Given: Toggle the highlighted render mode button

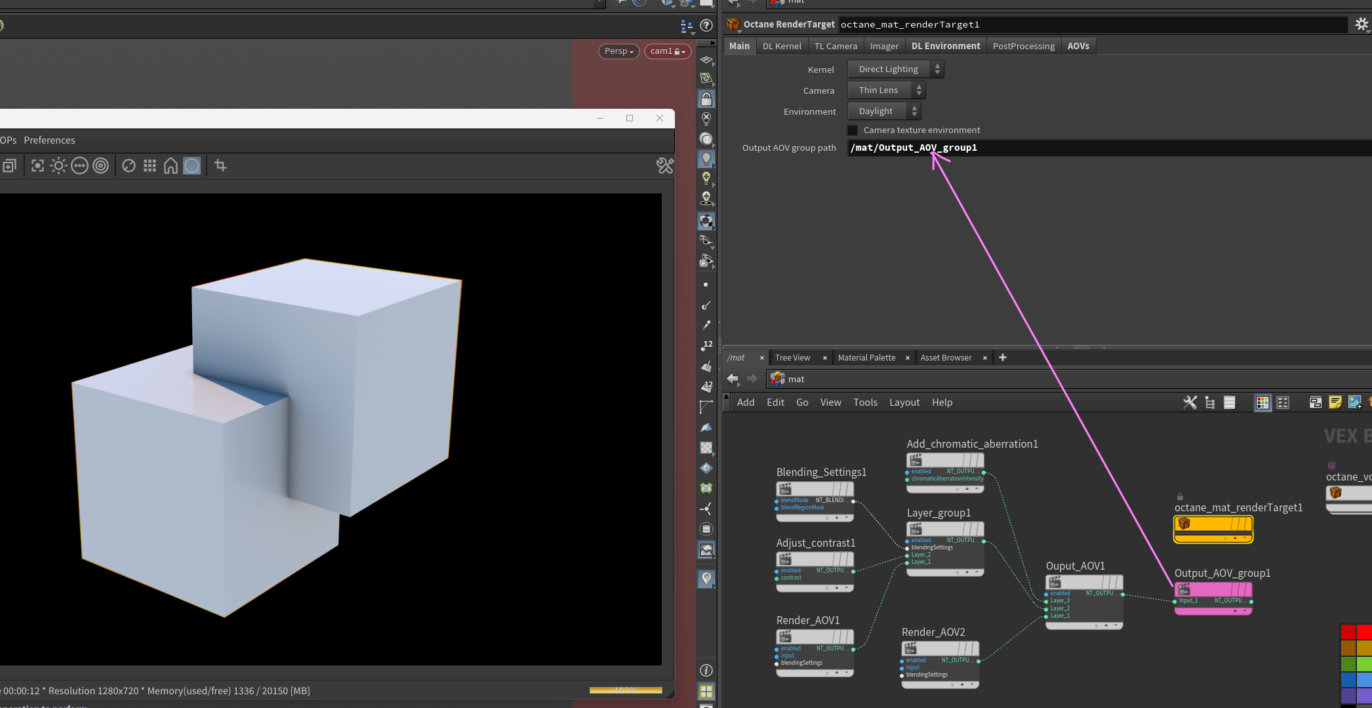Looking at the screenshot, I should click(x=192, y=166).
